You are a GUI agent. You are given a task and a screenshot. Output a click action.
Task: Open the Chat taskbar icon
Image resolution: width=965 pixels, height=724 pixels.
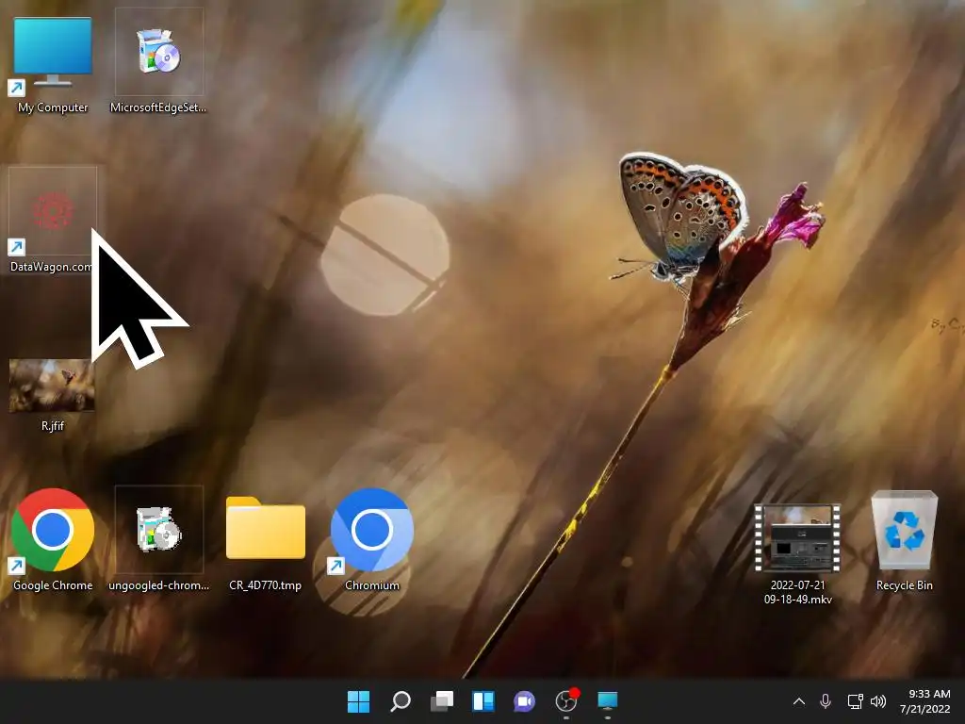point(524,701)
